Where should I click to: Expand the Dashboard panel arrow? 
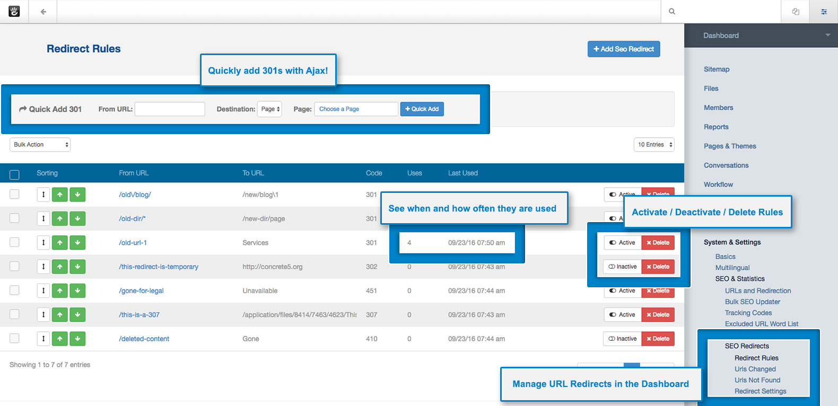point(827,35)
